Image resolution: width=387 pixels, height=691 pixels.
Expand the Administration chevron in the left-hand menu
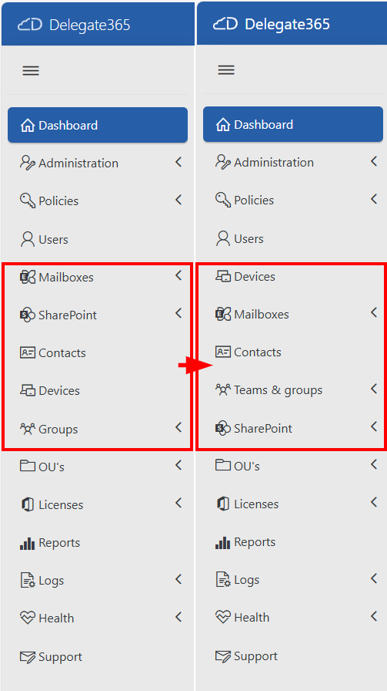click(x=178, y=162)
